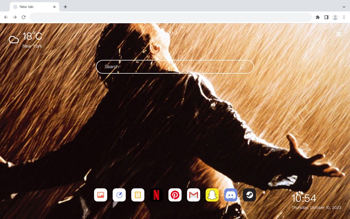
Task: Click into the Search field
Action: pos(175,67)
